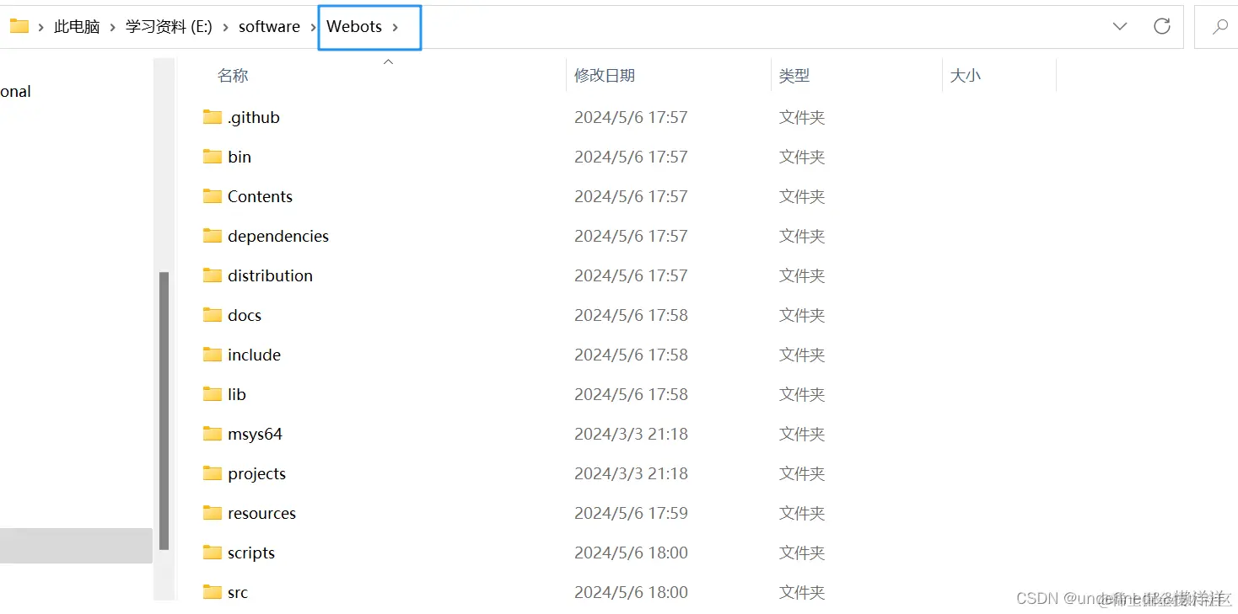The height and width of the screenshot is (614, 1238).
Task: Sort by 修改日期 column header
Action: point(605,76)
